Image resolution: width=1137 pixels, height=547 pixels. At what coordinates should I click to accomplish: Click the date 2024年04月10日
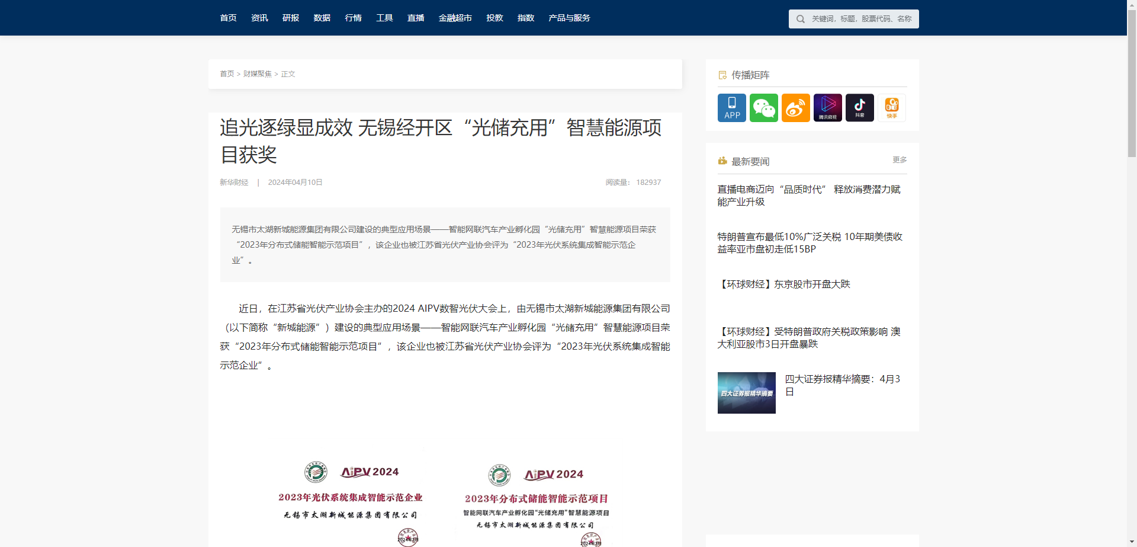point(295,183)
